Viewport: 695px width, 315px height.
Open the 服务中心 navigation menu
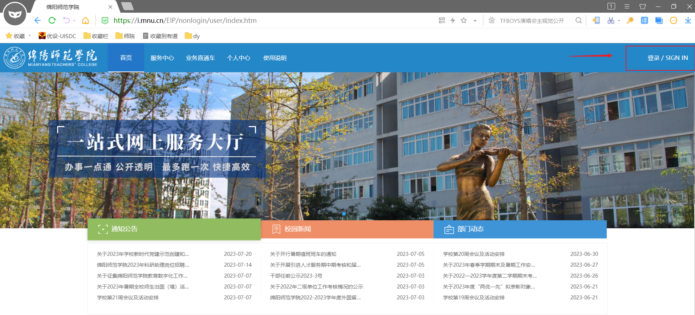tap(162, 58)
